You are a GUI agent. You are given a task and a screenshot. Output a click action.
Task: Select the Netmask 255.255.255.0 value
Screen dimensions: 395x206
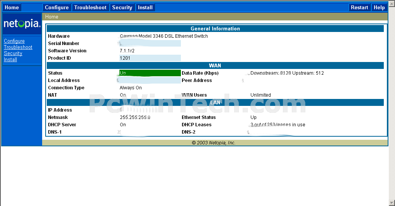coord(135,117)
